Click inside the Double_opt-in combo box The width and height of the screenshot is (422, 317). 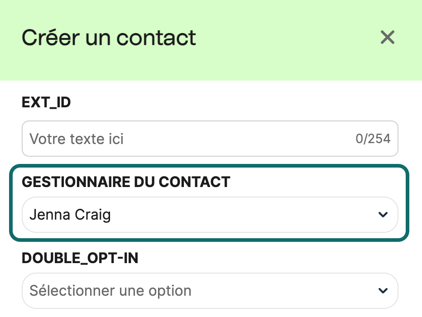(x=181, y=290)
